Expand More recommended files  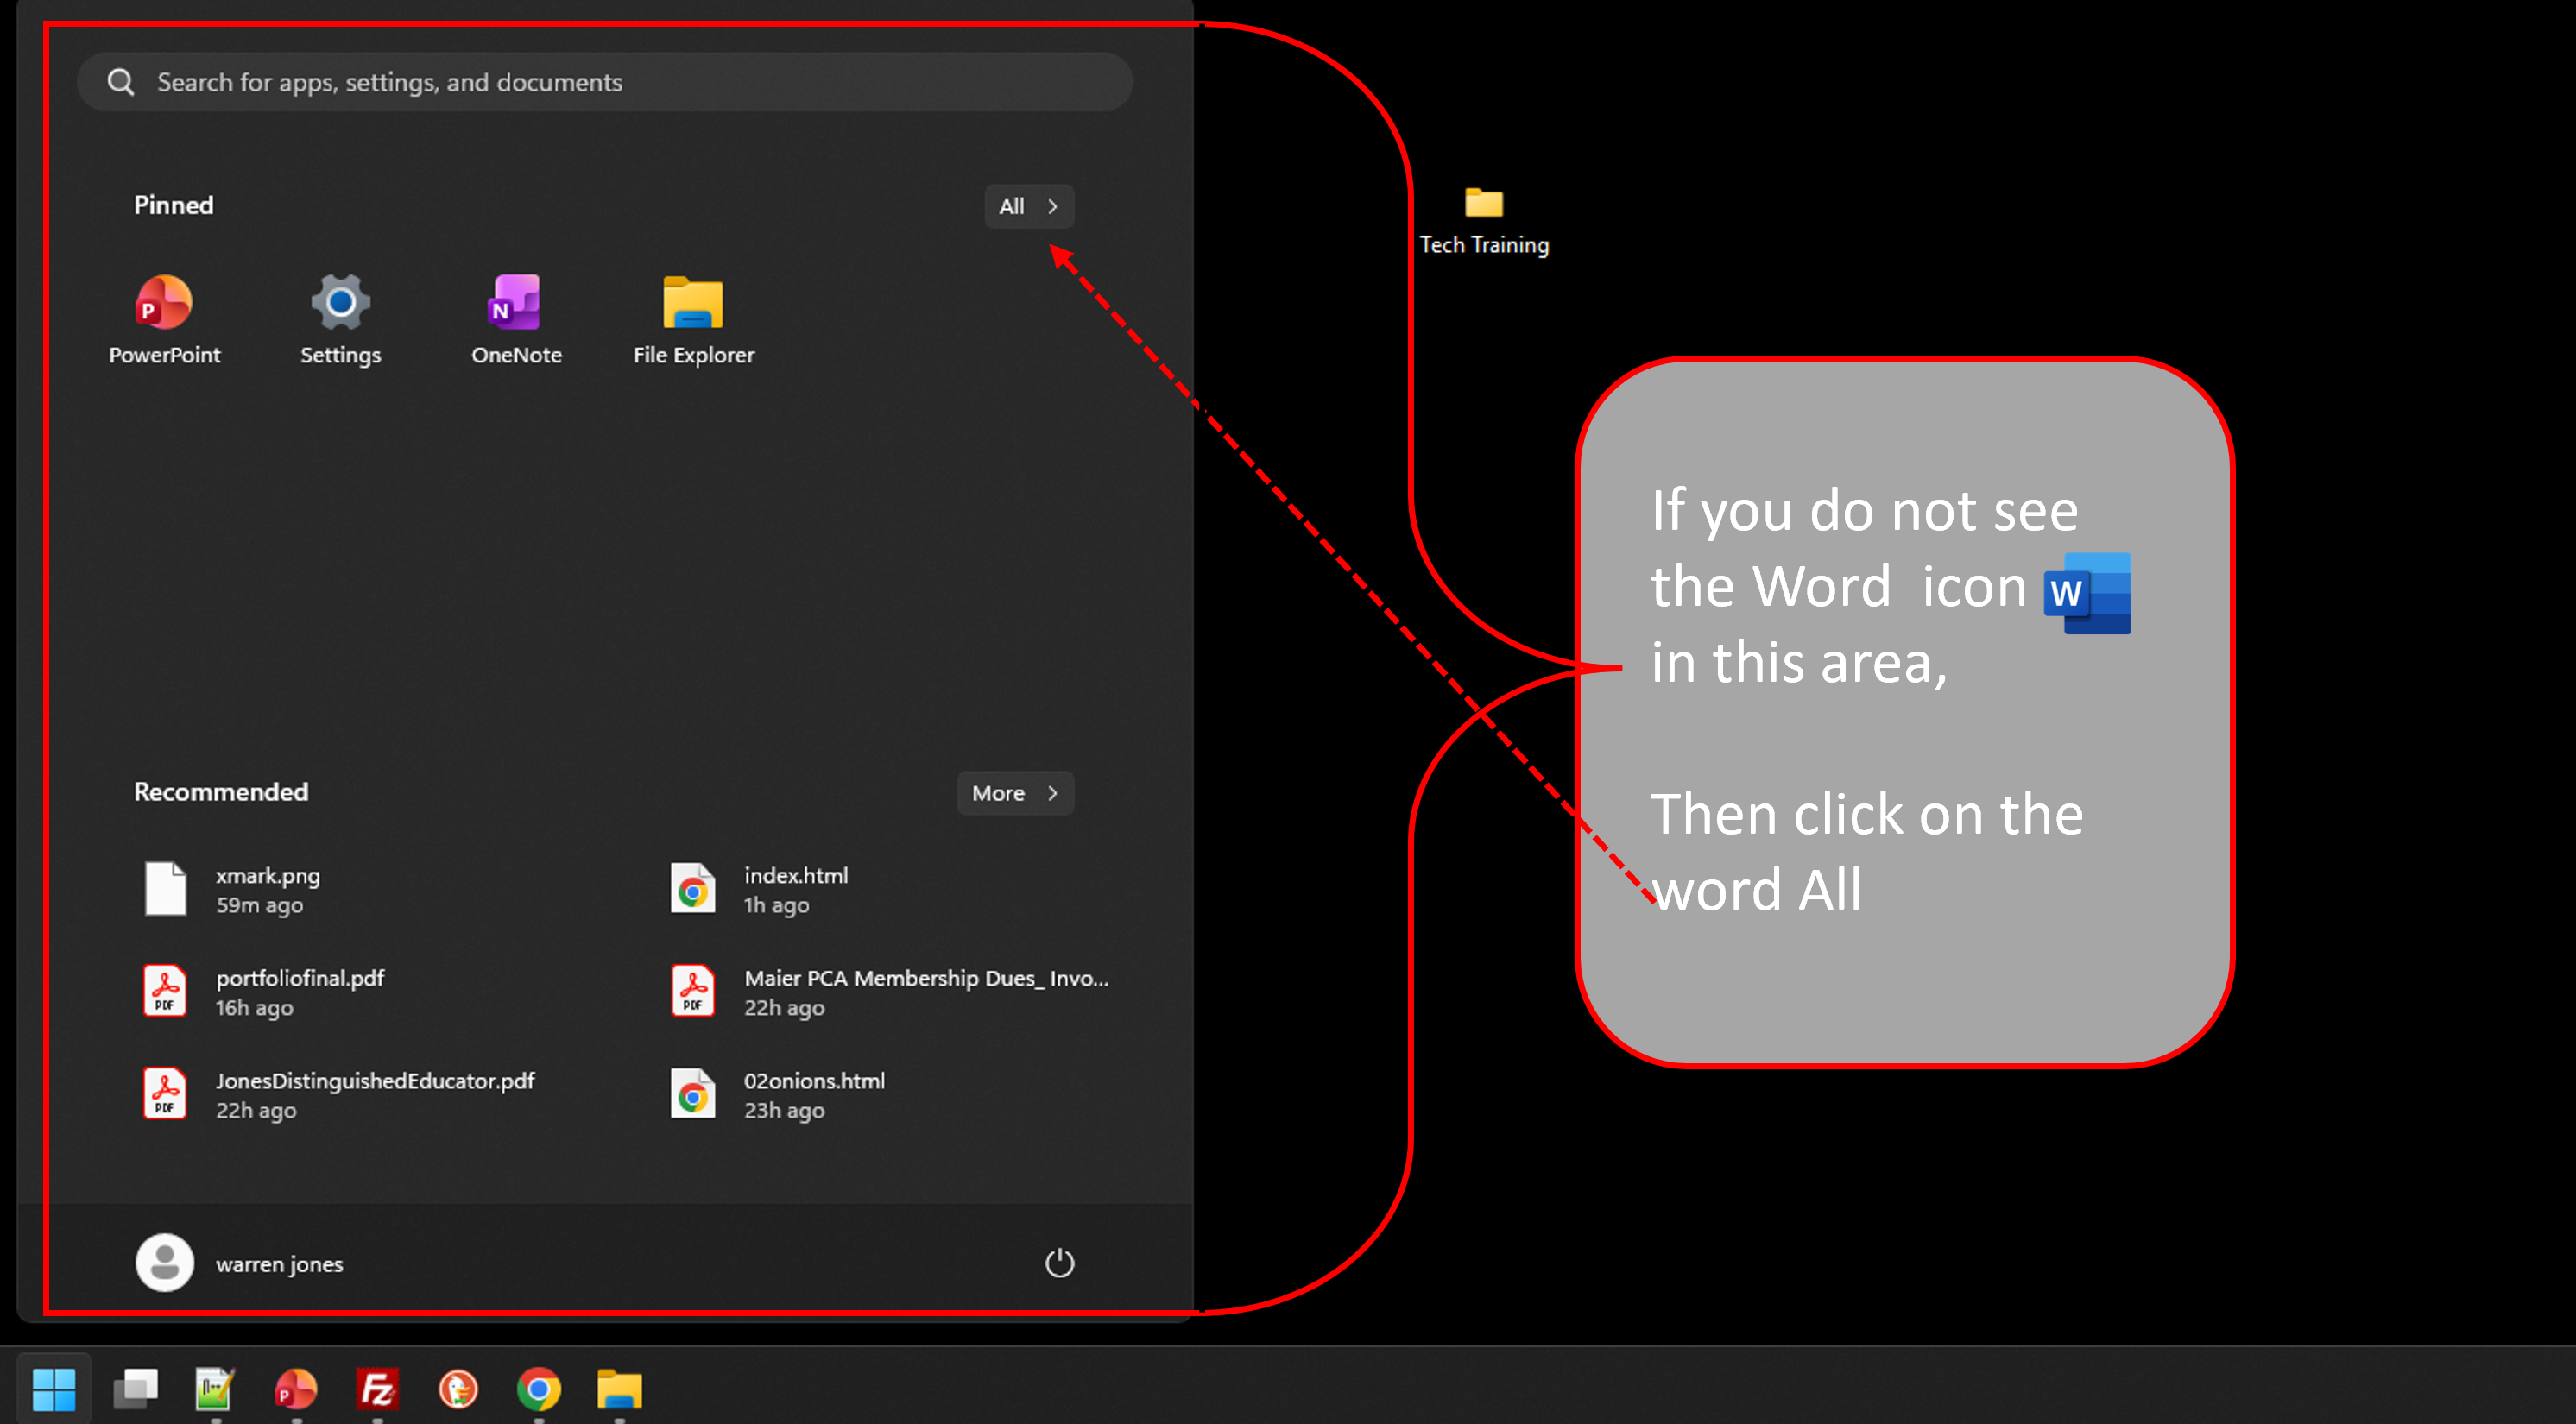pos(1015,793)
